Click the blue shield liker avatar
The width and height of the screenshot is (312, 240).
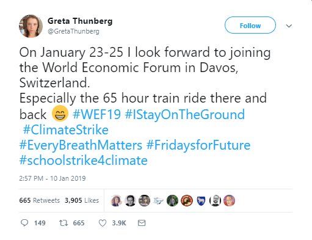[x=201, y=201]
